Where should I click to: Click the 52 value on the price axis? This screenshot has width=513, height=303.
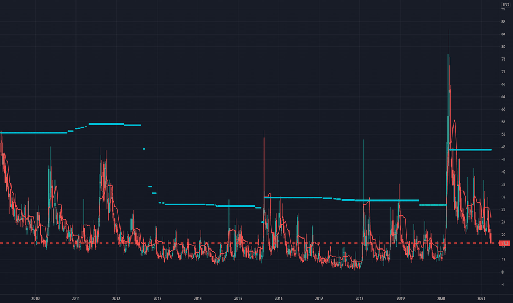coord(503,134)
